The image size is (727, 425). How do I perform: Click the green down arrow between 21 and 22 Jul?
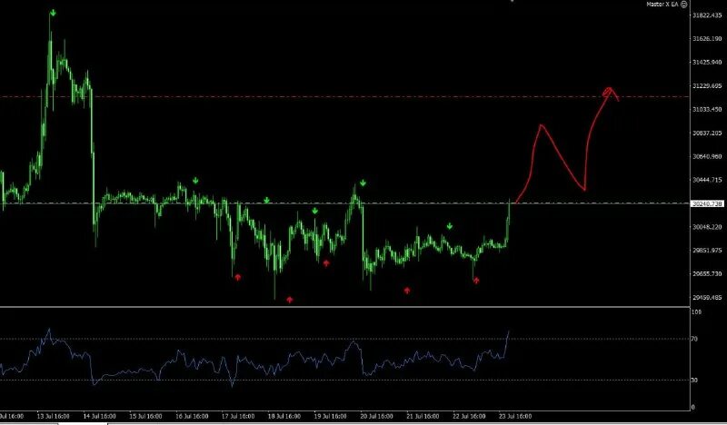[449, 226]
